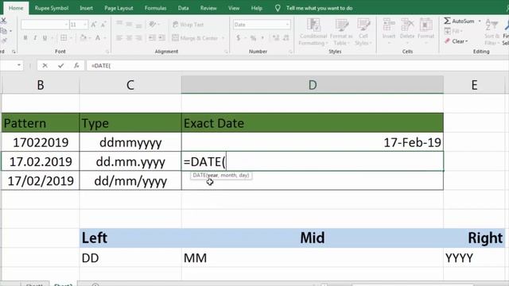
Task: Click the Delete cells button
Action: pos(407,32)
